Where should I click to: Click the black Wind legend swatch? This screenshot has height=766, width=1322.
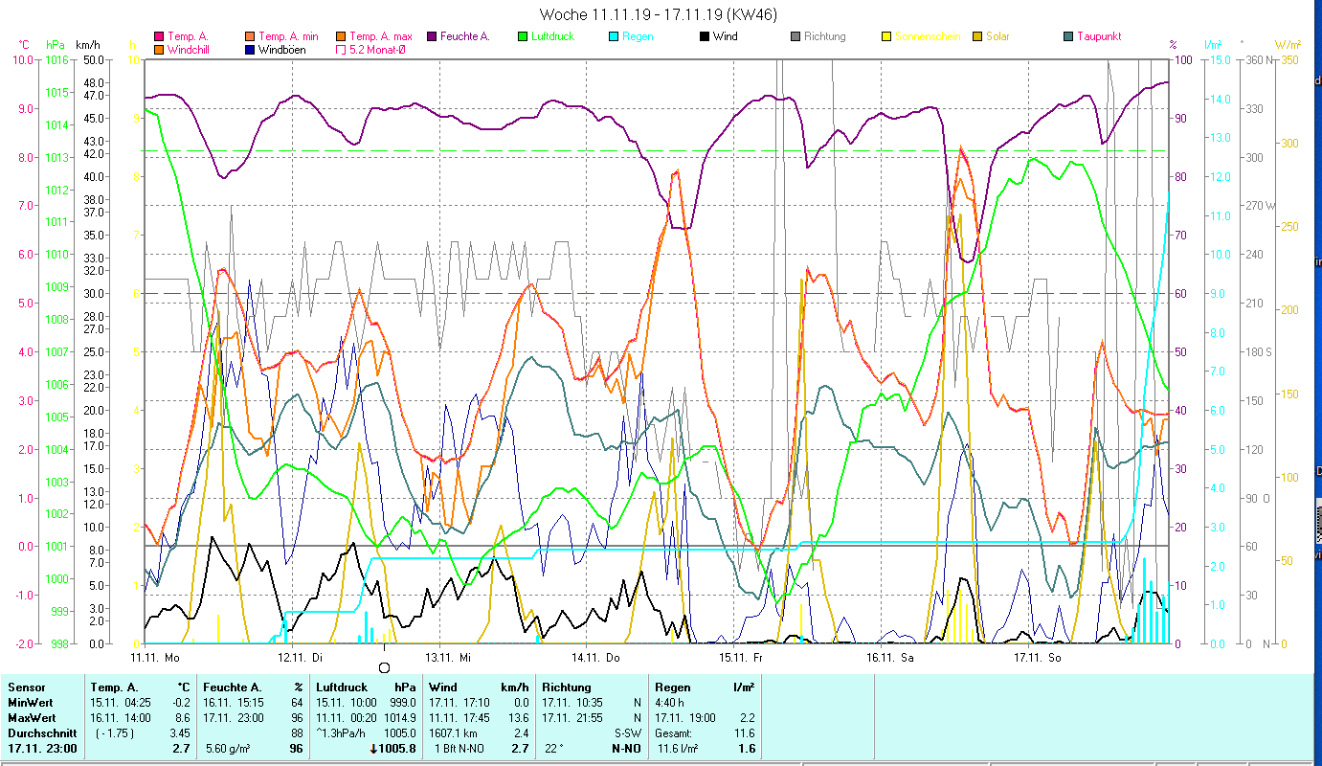click(705, 36)
